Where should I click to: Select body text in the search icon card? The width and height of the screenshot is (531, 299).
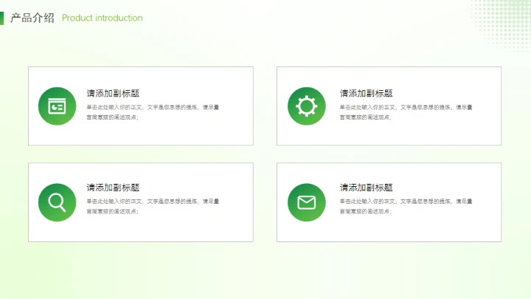click(x=153, y=206)
